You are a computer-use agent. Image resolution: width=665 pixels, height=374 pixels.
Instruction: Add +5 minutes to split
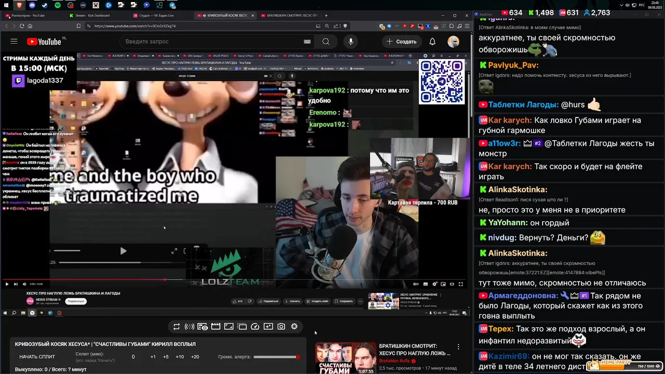(x=166, y=357)
